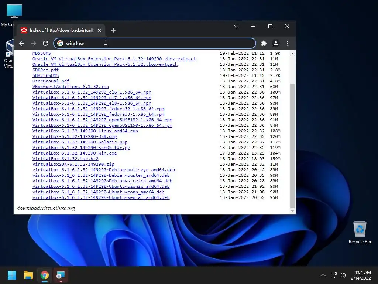Download VirtualBoxSDK-6.1.32-149290.zip
Screen dimensions: 378x284
pyautogui.click(x=73, y=164)
